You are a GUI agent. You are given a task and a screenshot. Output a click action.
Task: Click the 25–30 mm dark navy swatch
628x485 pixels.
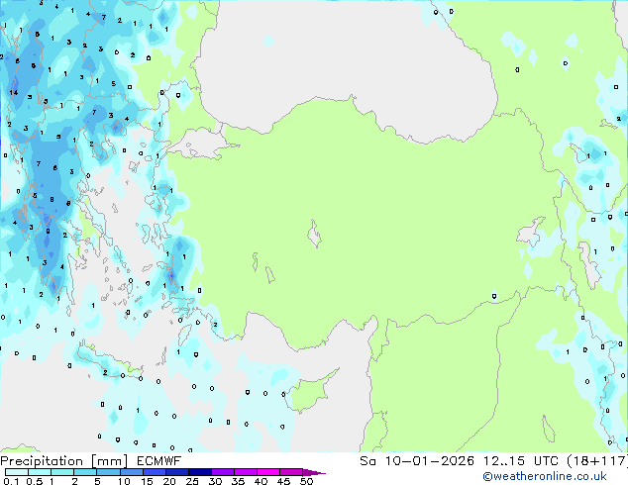click(x=199, y=472)
